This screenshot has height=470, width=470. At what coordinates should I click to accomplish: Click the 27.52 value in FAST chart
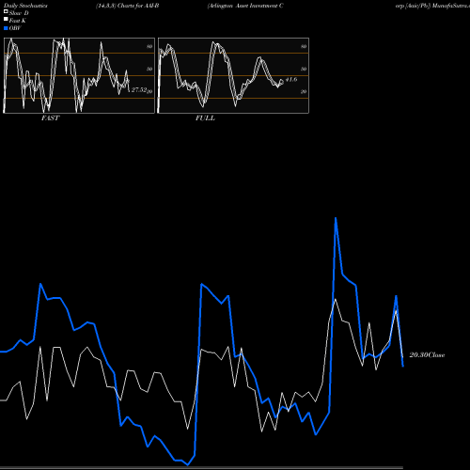[139, 90]
